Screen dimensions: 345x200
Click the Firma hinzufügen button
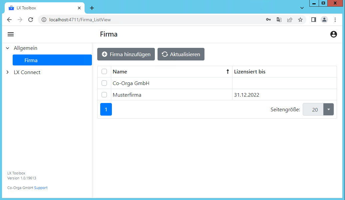coord(126,54)
